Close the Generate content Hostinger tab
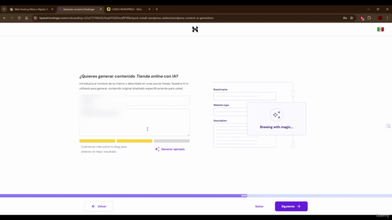Viewport: 392px width, 220px height. [100, 9]
